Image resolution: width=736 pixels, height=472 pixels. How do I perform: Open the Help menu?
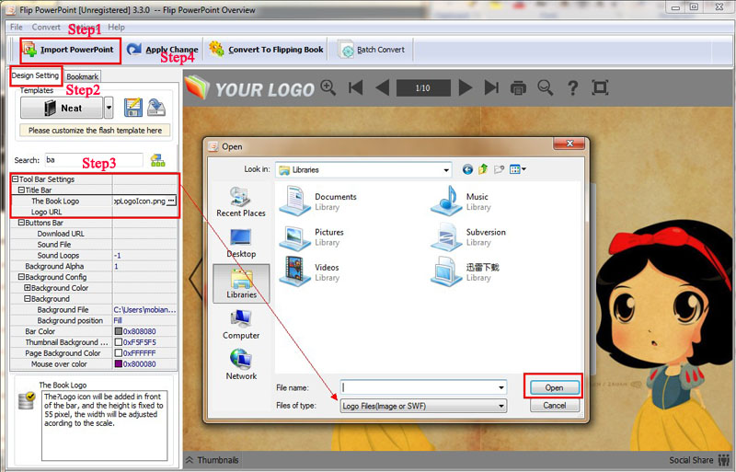click(x=117, y=28)
